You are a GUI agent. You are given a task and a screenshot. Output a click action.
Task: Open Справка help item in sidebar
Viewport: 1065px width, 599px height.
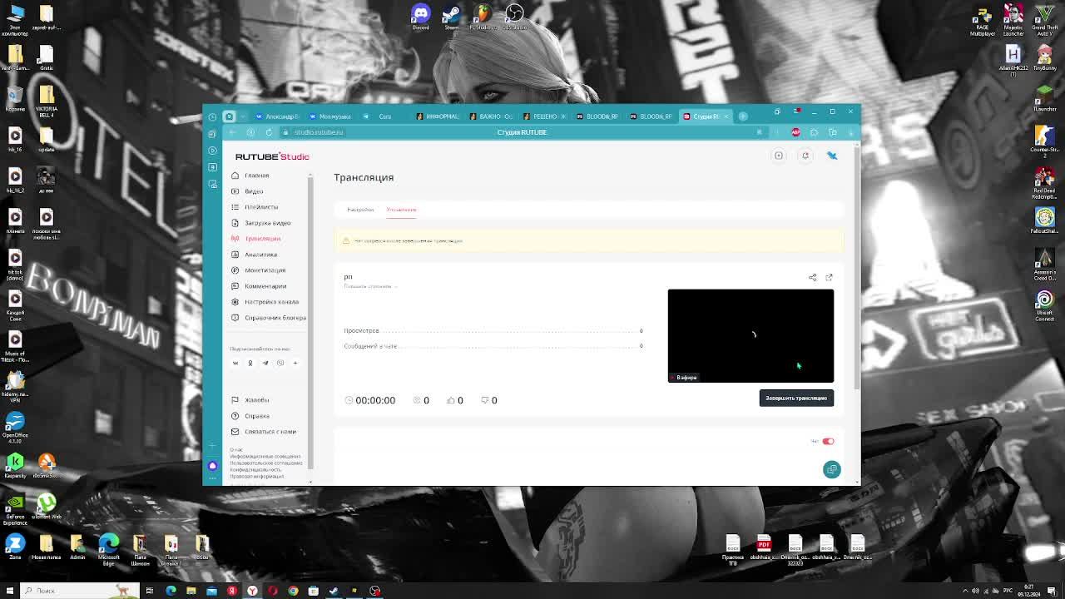click(x=256, y=416)
